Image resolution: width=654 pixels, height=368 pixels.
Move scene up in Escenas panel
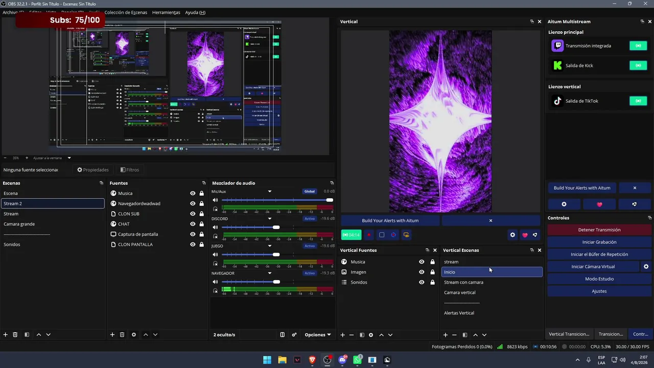38,335
